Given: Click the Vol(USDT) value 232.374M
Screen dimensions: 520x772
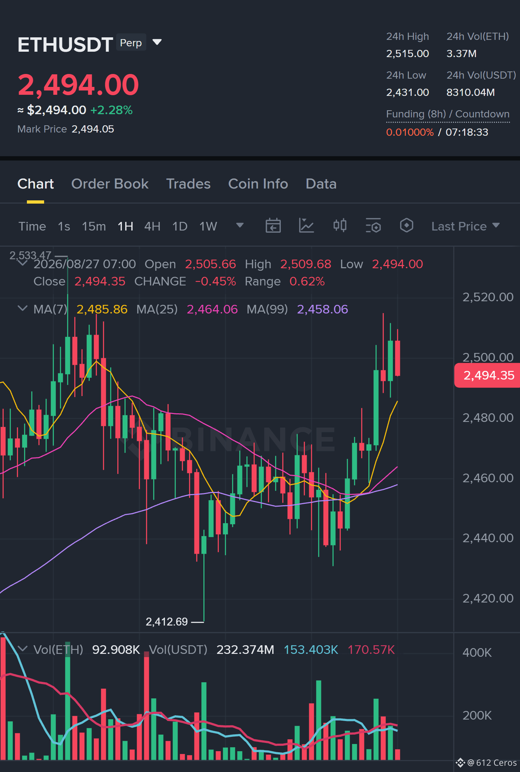Looking at the screenshot, I should tap(245, 650).
